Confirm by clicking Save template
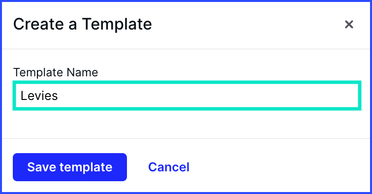This screenshot has height=194, width=372. click(70, 167)
